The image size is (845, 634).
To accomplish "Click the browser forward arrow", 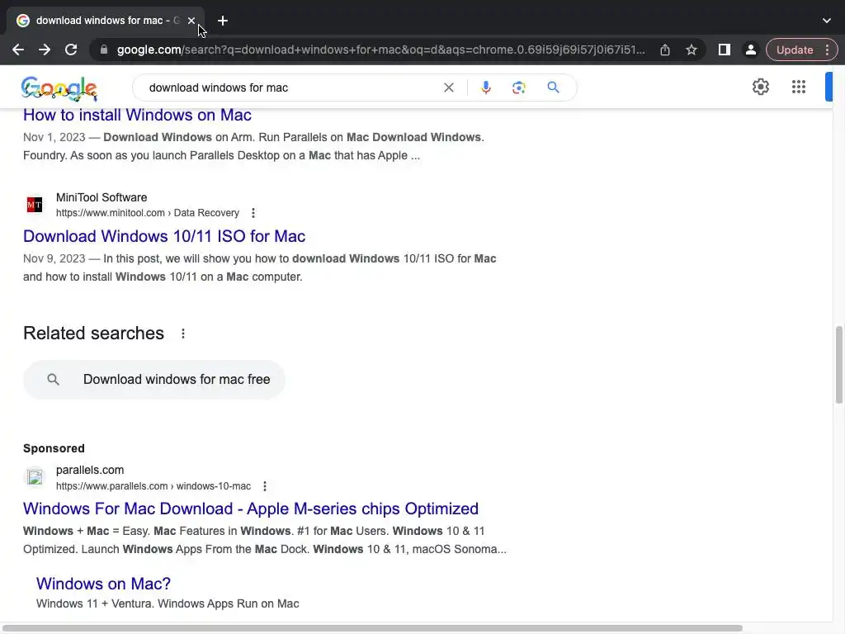I will click(45, 50).
